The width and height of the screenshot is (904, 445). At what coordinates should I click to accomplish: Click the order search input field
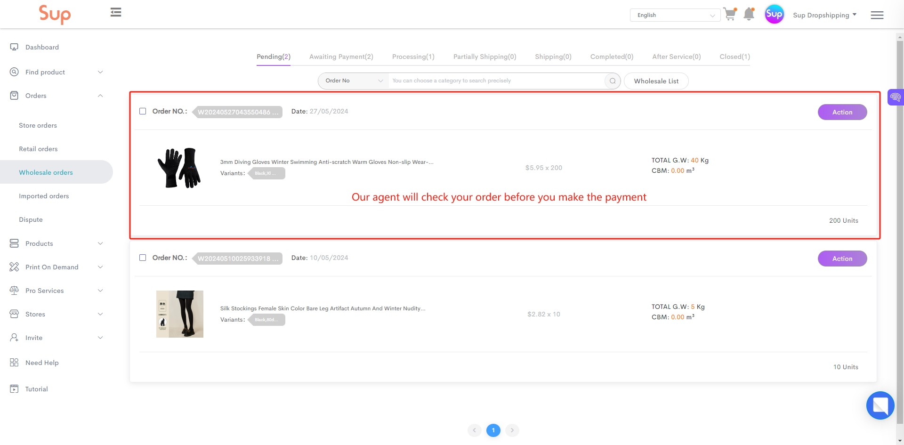coord(497,81)
